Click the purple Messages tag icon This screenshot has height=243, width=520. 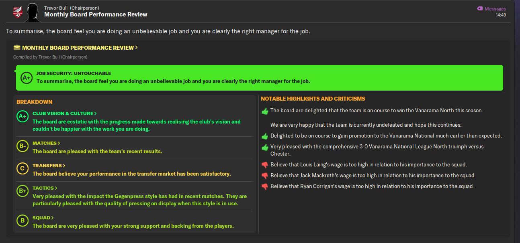479,8
